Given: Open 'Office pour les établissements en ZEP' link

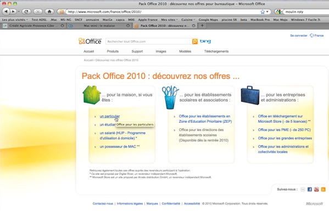Looking at the screenshot, I should (205, 119).
